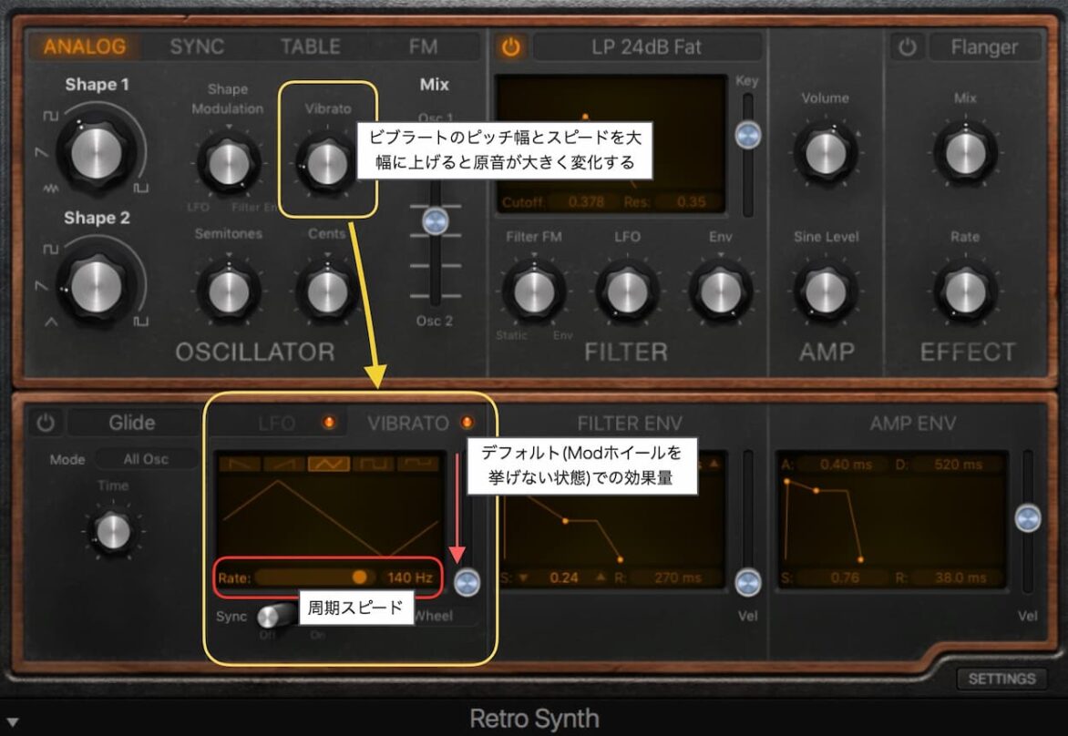Click the vibrato Rate slider at 140 Hz
This screenshot has width=1068, height=736.
pos(361,578)
